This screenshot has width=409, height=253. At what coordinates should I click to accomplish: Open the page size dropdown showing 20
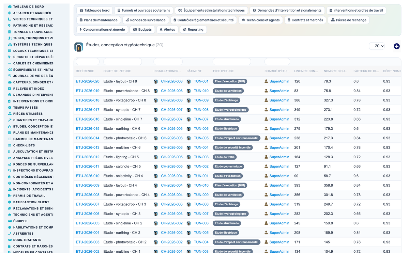click(x=377, y=46)
